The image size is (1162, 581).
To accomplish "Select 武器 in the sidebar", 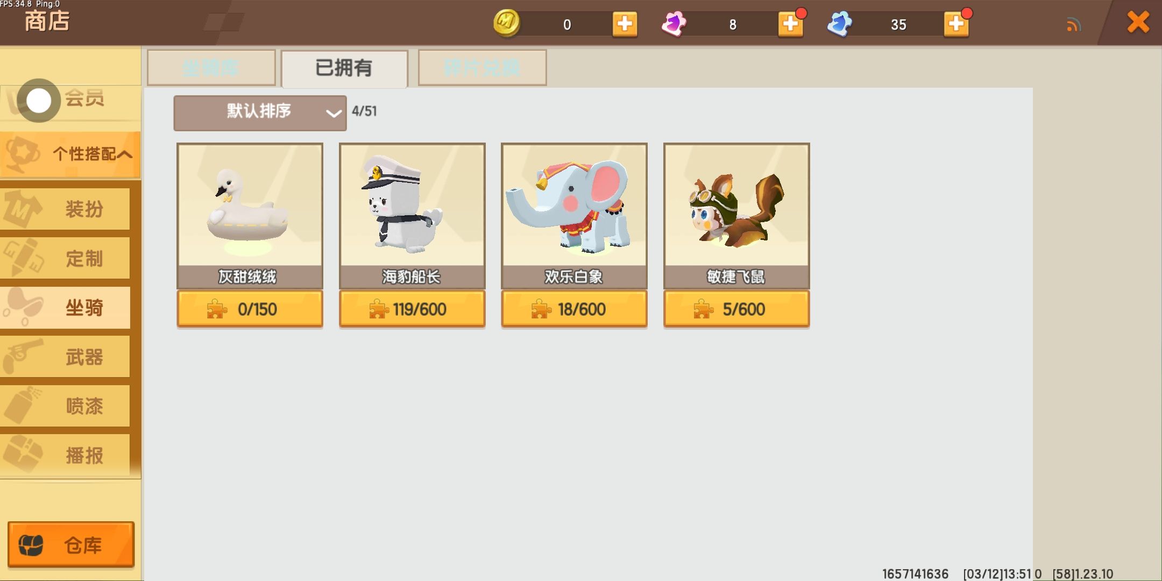I will [x=65, y=357].
